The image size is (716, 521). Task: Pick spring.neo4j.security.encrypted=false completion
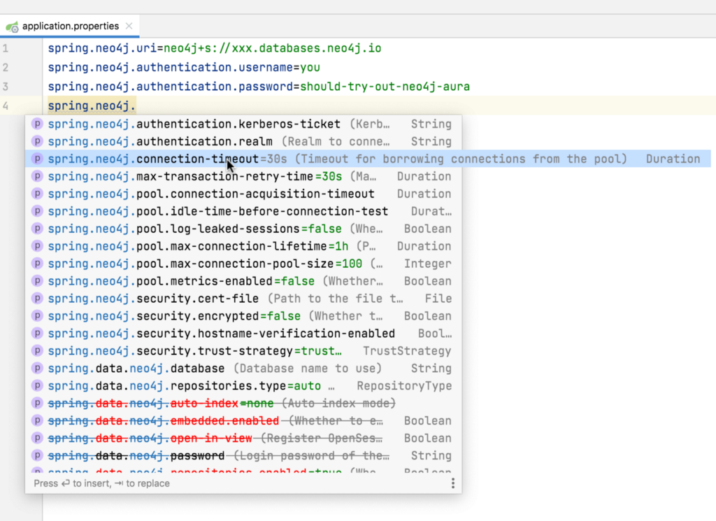[x=243, y=316]
